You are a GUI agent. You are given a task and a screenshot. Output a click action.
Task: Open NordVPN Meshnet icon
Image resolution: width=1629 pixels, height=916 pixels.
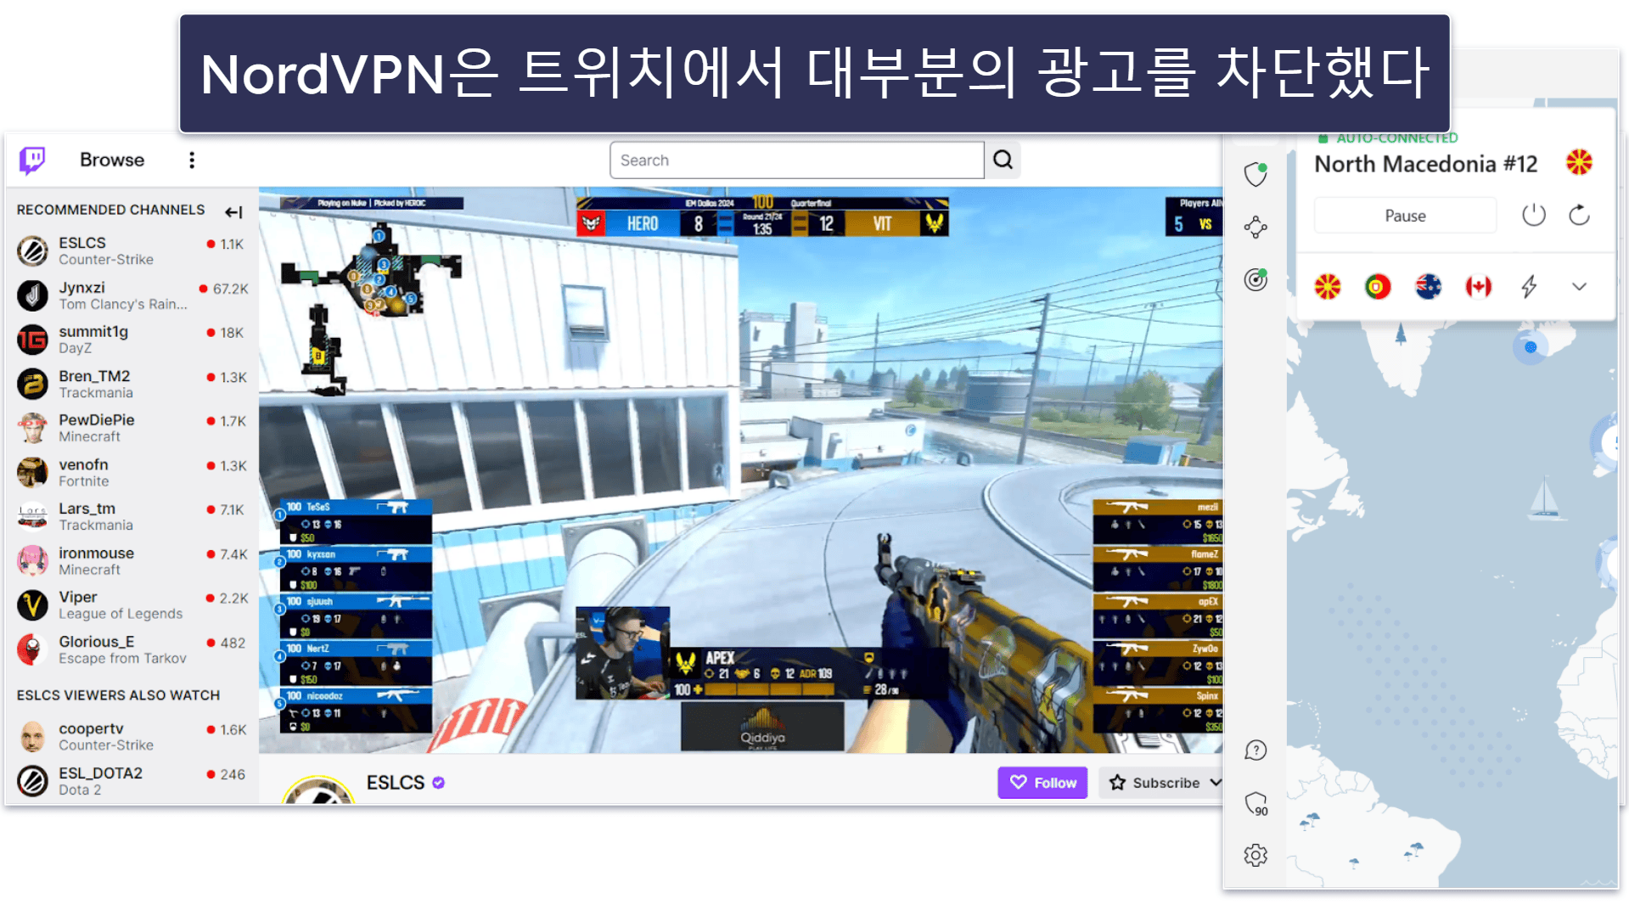1255,227
